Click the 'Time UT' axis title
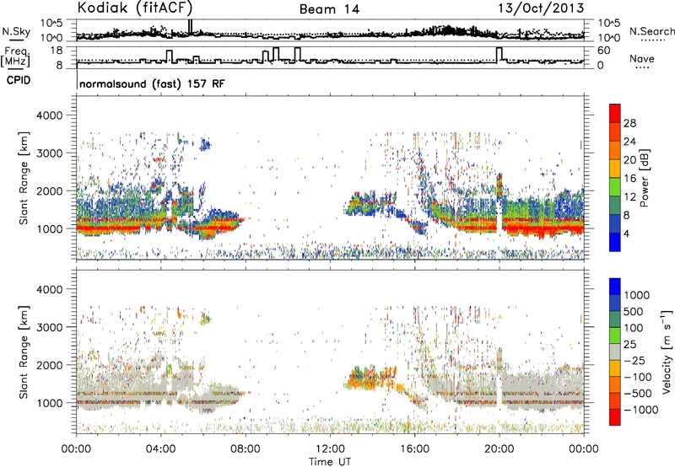 tap(330, 462)
